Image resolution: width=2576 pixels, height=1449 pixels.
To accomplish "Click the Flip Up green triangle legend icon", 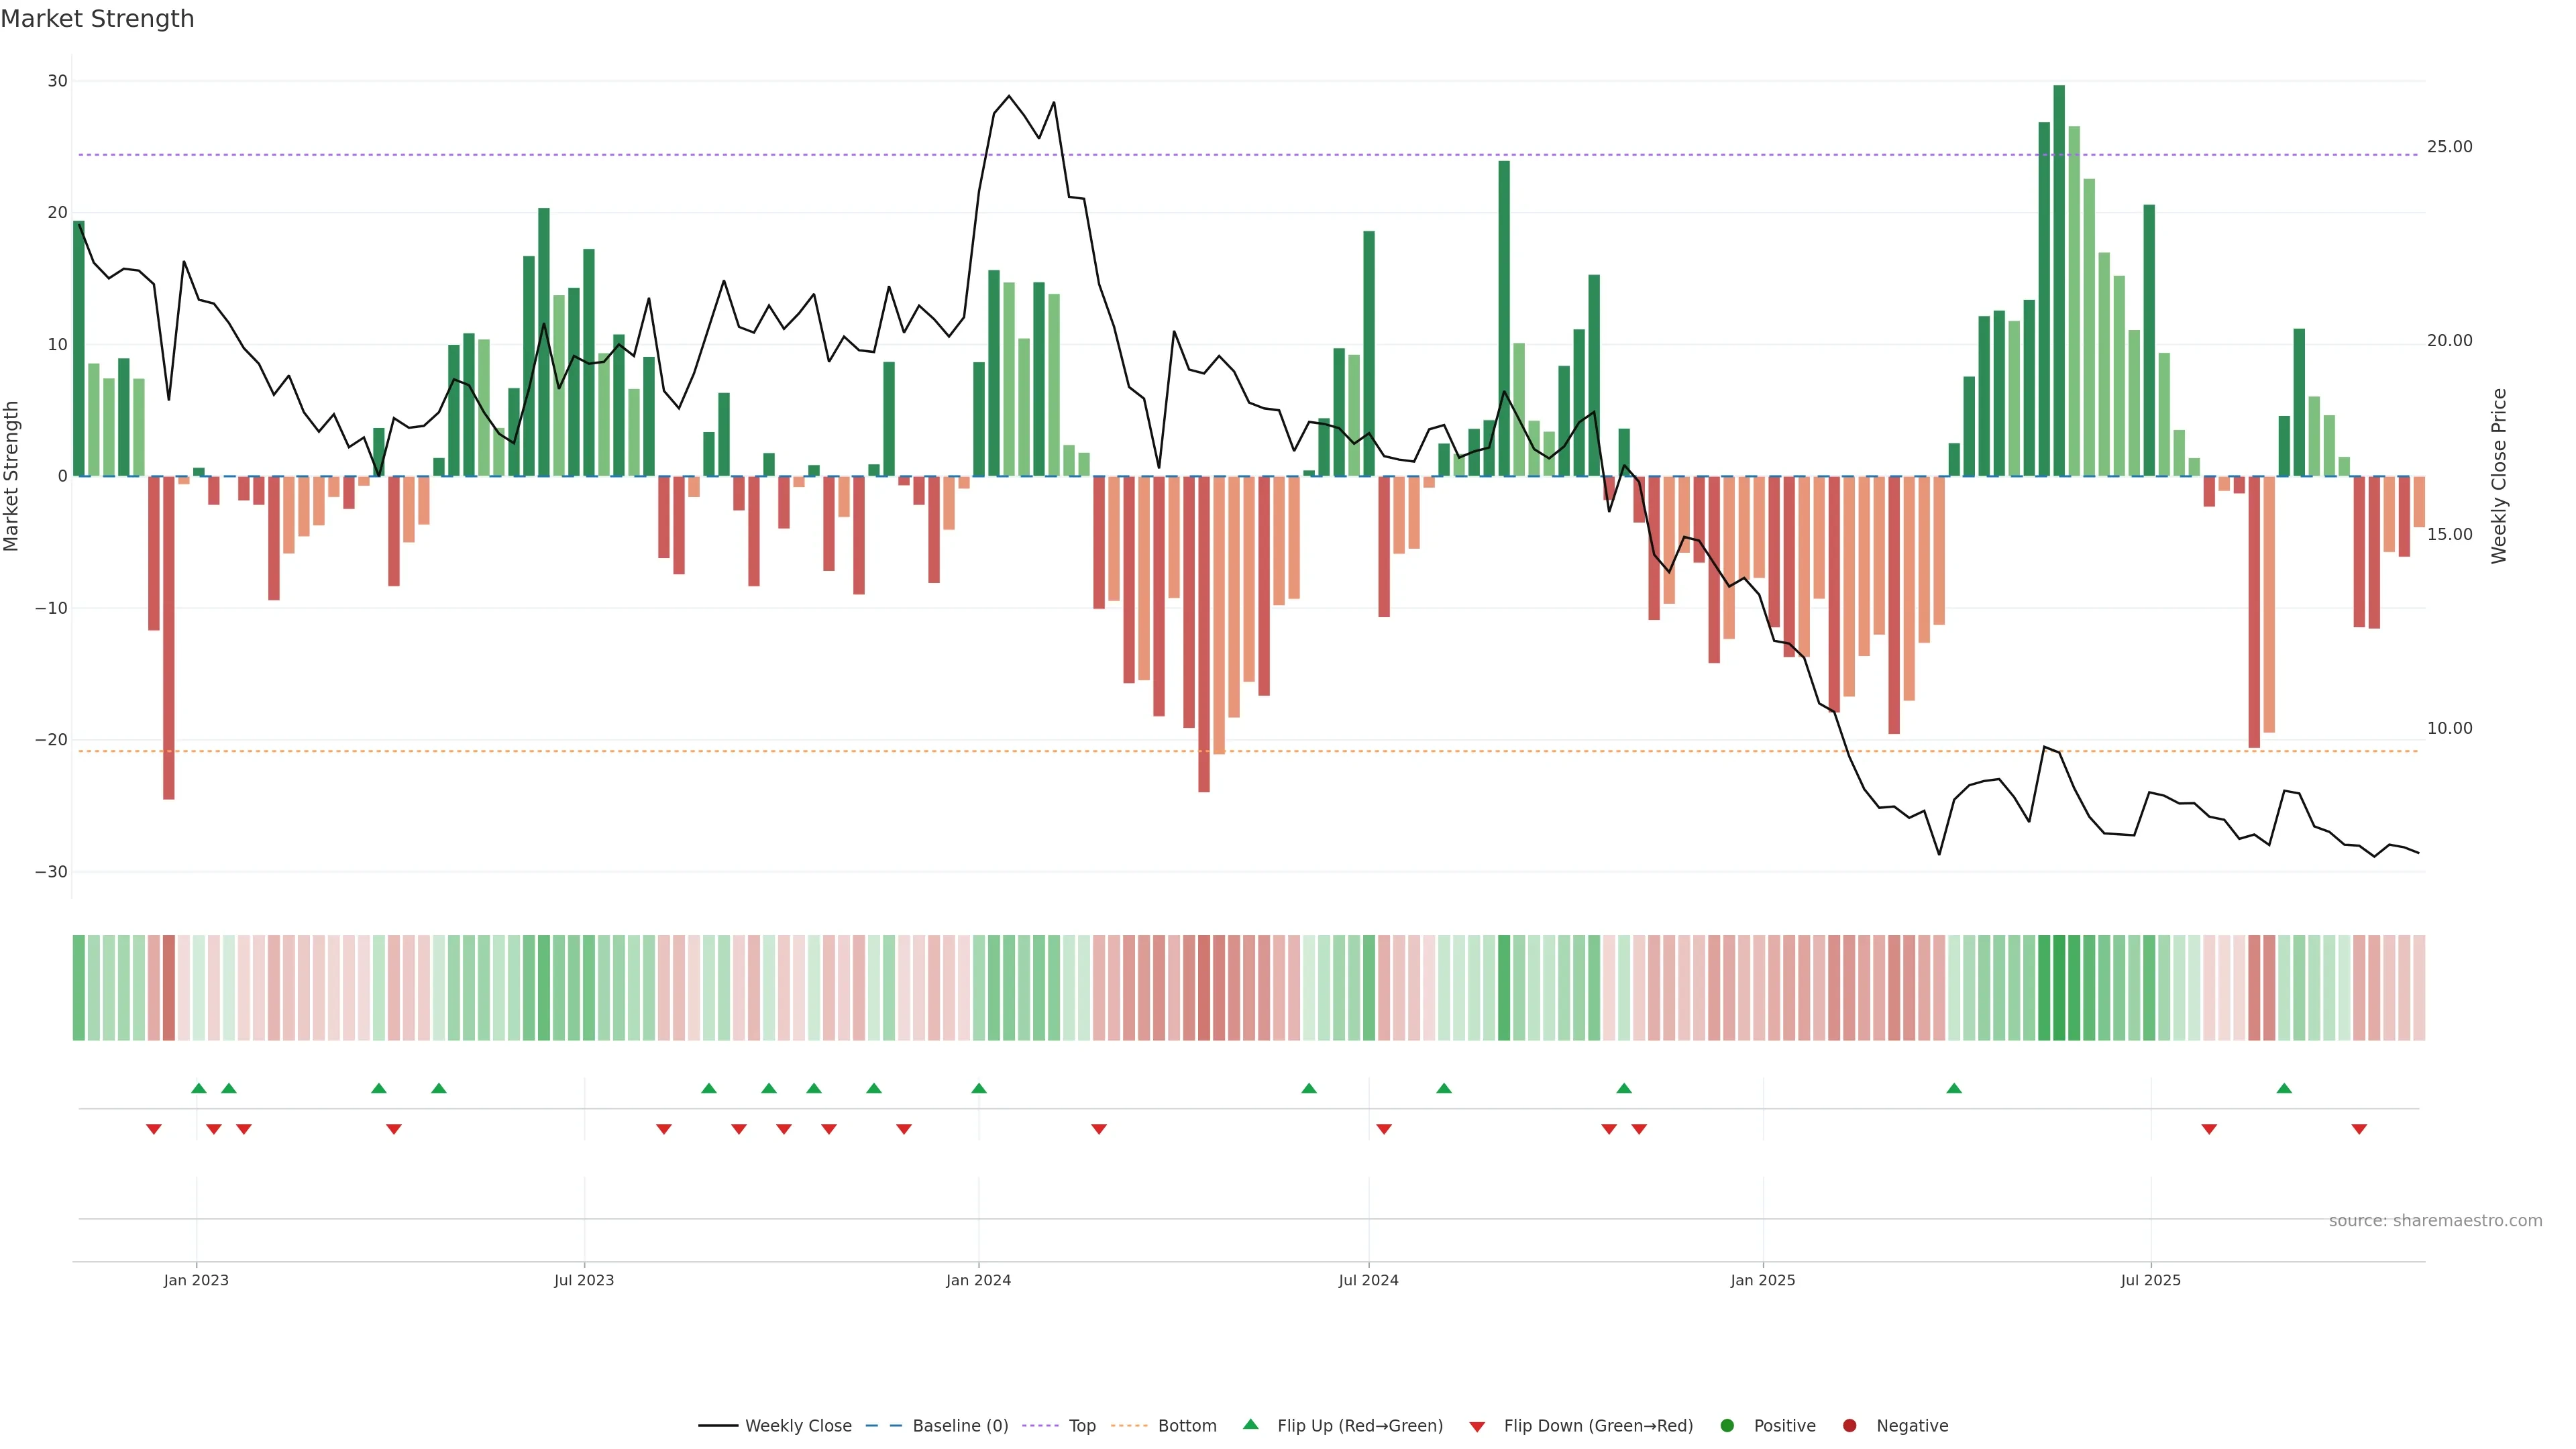I will [x=1250, y=1424].
